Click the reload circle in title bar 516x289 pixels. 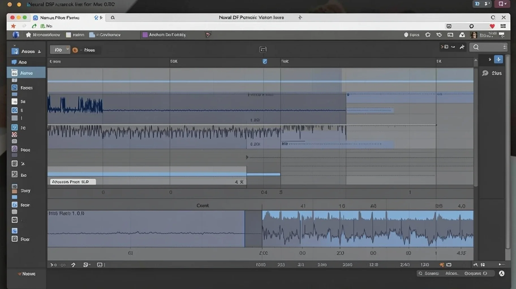(x=493, y=17)
